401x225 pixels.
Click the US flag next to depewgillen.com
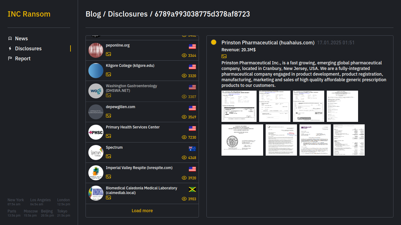192,108
